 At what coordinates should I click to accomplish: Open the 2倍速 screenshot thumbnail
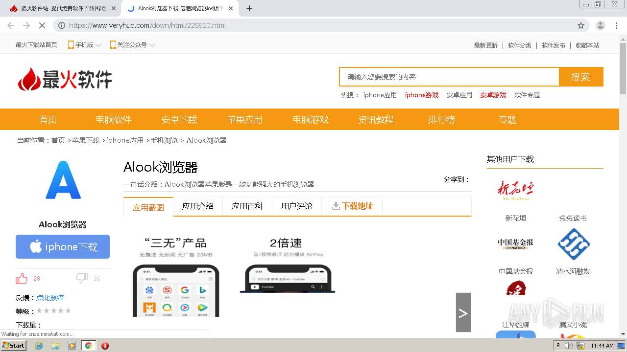[x=287, y=265]
